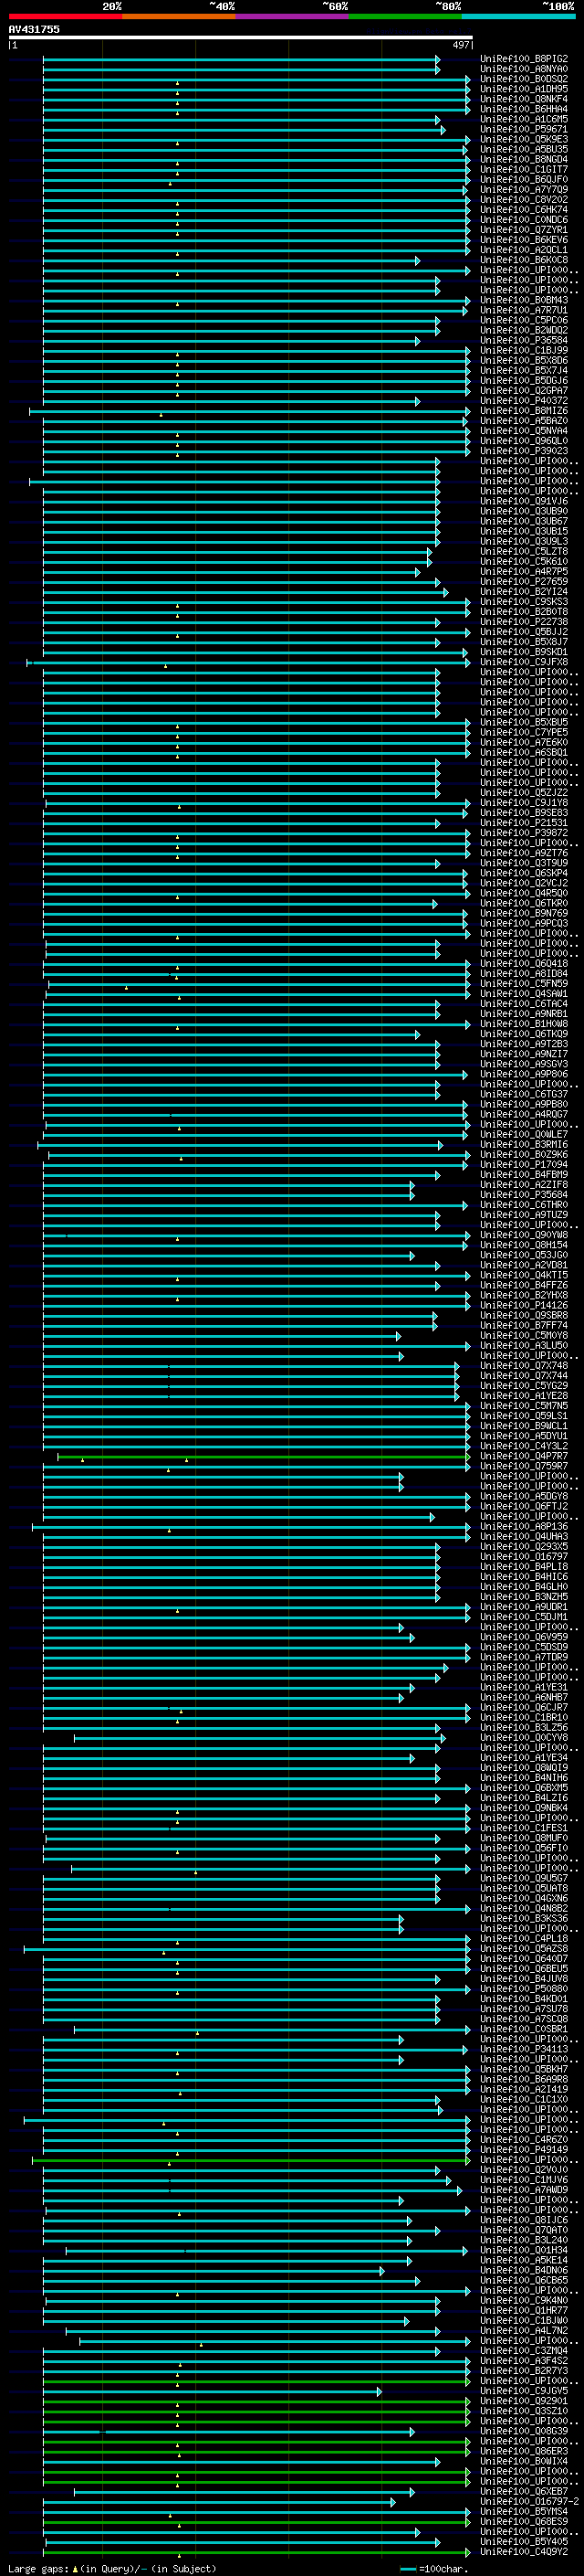Select hit label UniRef100_B8MIZ6

[x=524, y=411]
